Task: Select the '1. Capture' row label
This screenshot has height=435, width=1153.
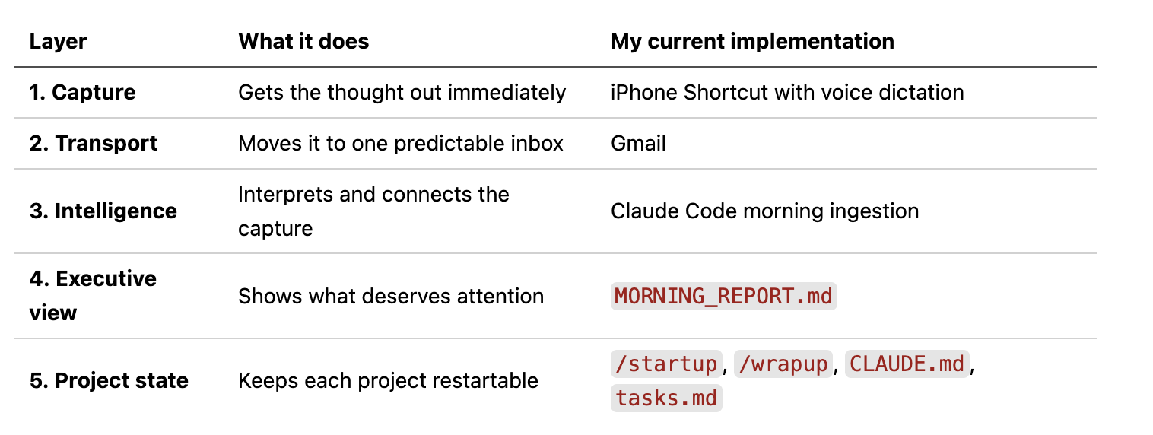Action: pyautogui.click(x=83, y=93)
